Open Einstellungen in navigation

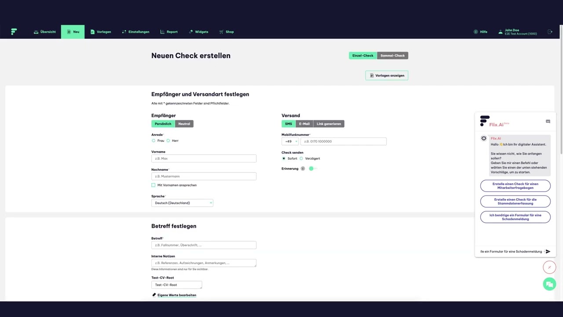[x=135, y=32]
